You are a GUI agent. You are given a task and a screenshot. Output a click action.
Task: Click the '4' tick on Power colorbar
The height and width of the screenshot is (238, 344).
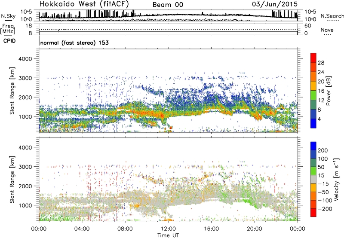[319, 119]
